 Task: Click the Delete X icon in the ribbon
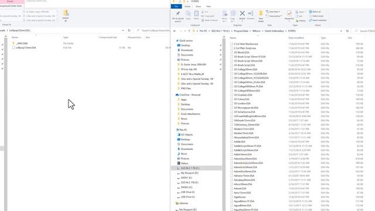pyautogui.click(x=242, y=13)
